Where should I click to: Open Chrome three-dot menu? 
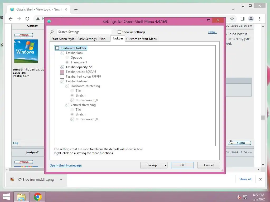click(259, 19)
